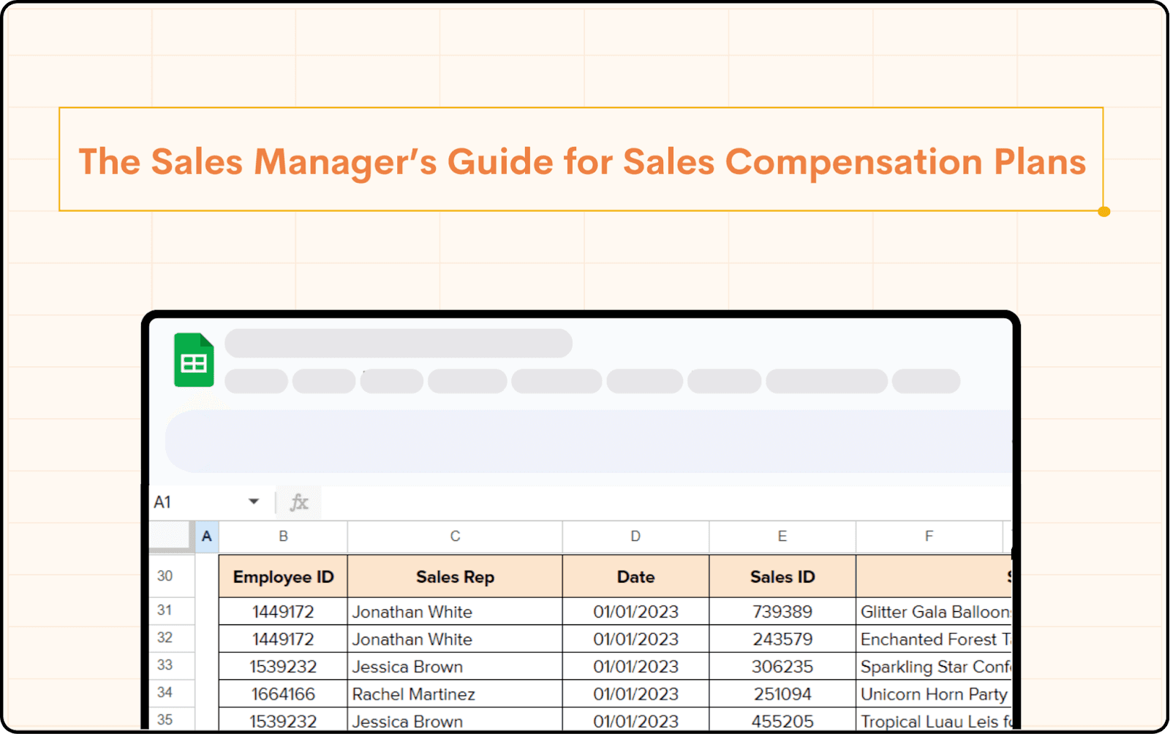Click the Sales Compensation Plans guide title

tap(582, 161)
